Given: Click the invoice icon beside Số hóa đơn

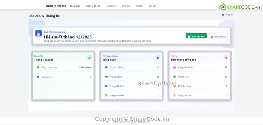Looking at the screenshot, I should pos(38,77).
